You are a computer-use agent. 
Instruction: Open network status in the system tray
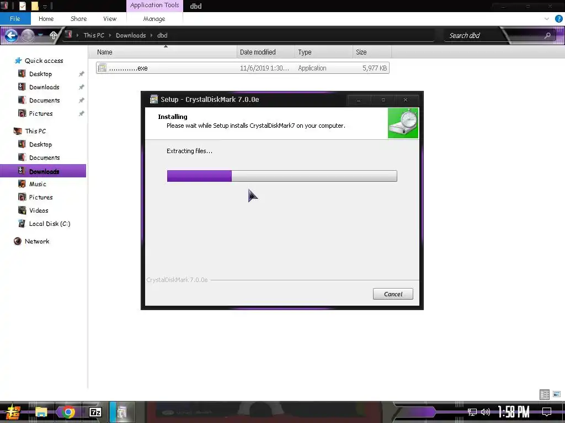tap(472, 412)
